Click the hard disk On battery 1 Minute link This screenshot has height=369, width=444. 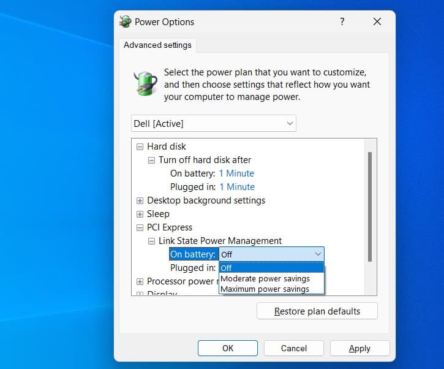(x=236, y=173)
